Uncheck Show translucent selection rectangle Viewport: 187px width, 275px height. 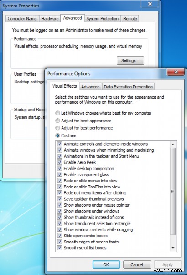click(x=60, y=224)
